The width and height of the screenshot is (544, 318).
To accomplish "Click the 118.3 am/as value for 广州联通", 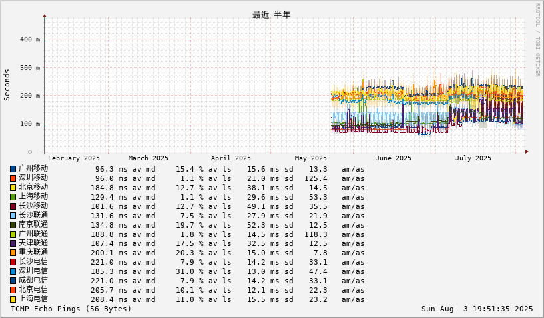I will (x=316, y=234).
